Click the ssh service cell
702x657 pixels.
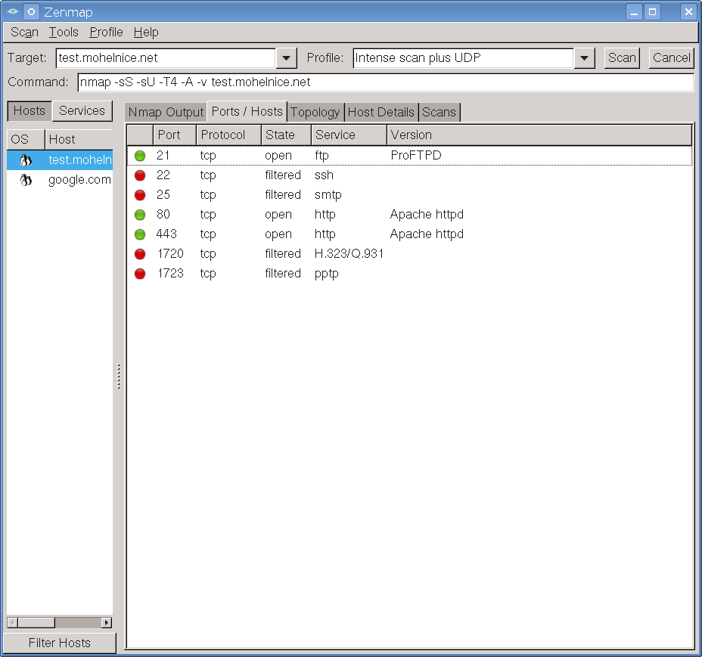tap(324, 175)
